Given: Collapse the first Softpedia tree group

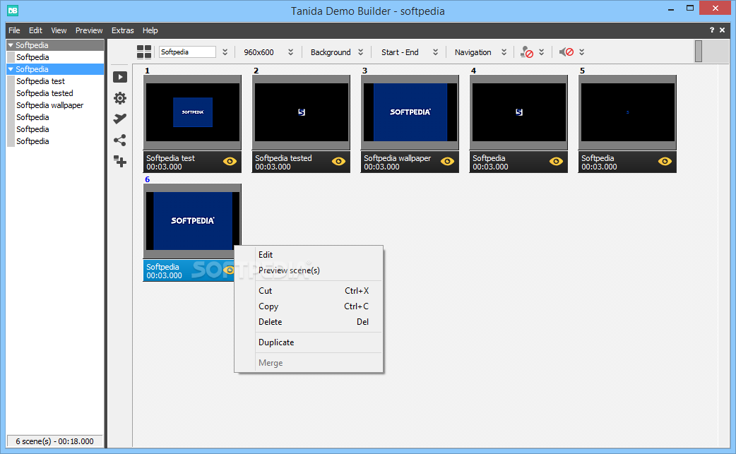Looking at the screenshot, I should click(x=11, y=45).
